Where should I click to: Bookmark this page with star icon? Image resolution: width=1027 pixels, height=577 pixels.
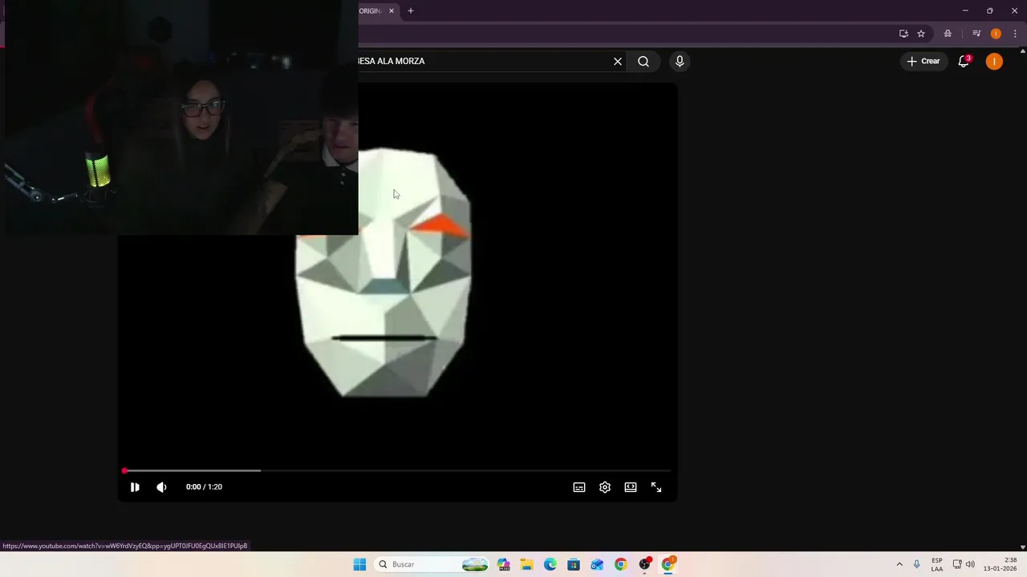point(921,34)
